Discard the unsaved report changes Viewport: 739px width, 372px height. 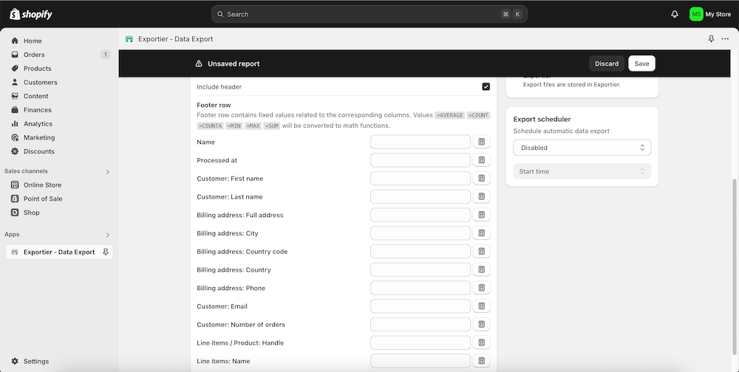point(607,63)
